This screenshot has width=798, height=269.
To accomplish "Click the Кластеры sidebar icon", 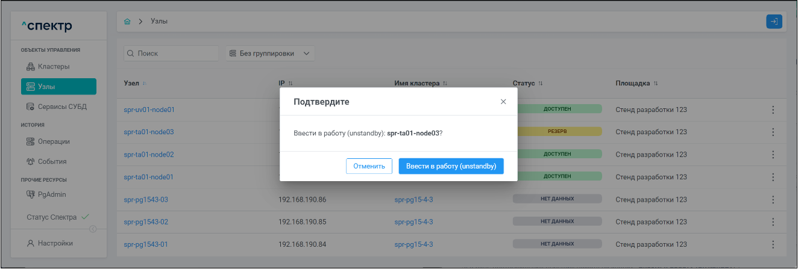I will 31,66.
